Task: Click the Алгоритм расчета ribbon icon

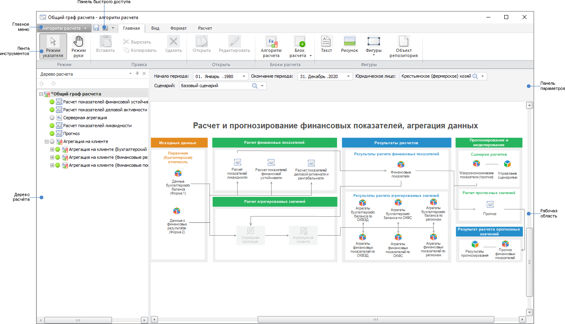Action: pos(271,45)
